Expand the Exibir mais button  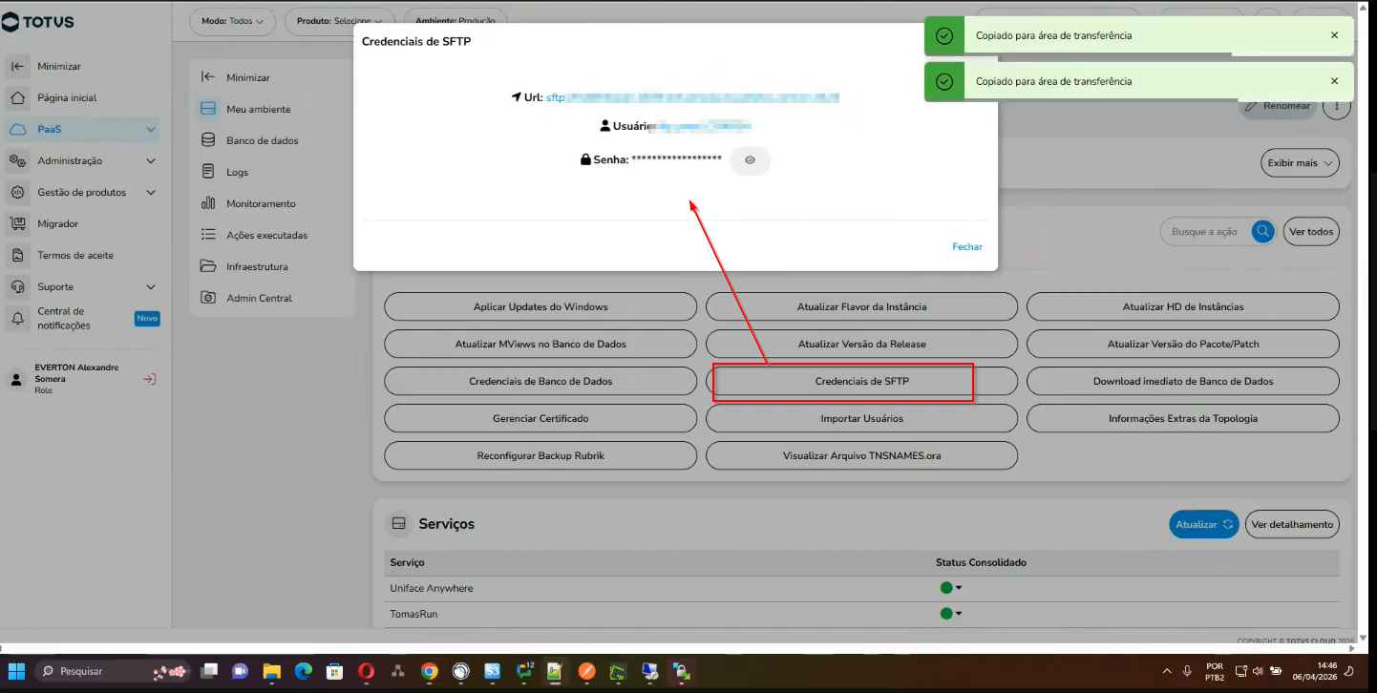(x=1300, y=163)
